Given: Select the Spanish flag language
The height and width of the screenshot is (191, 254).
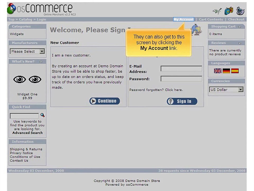Looking at the screenshot, I should (x=235, y=71).
